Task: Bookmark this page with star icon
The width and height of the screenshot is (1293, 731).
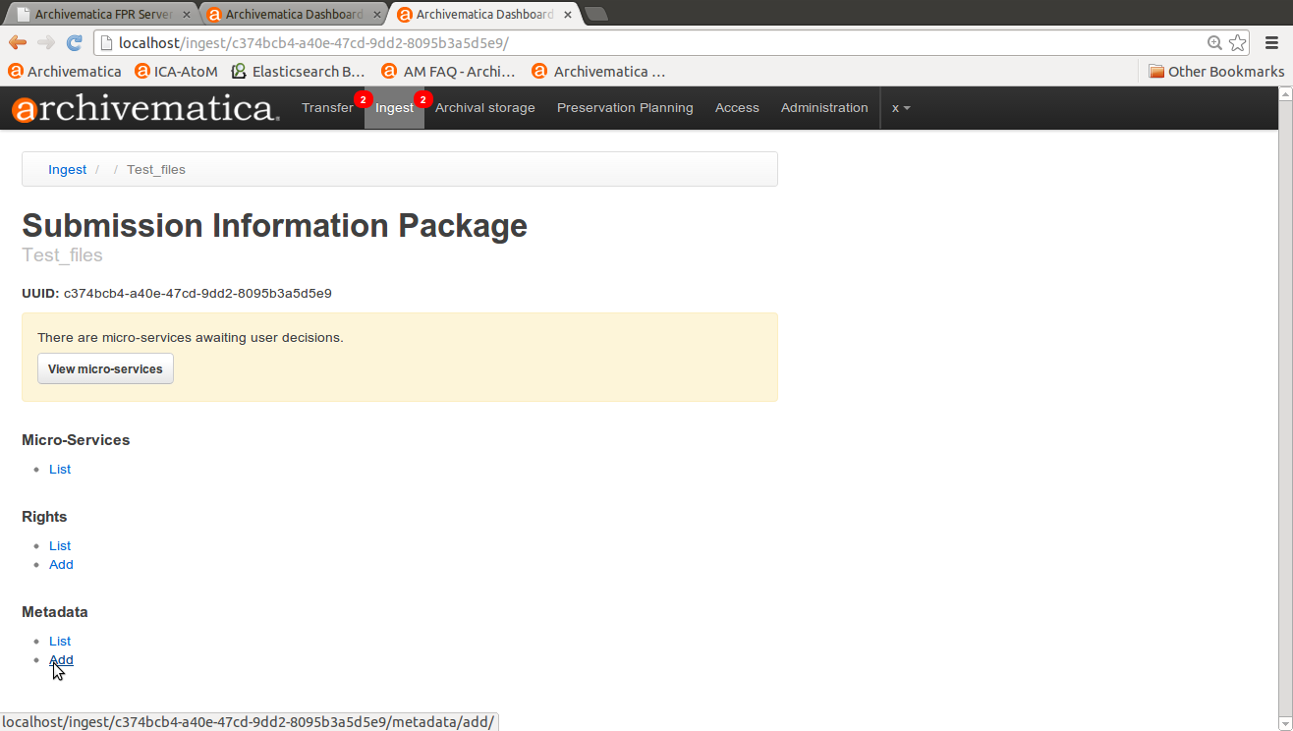Action: coord(1237,42)
